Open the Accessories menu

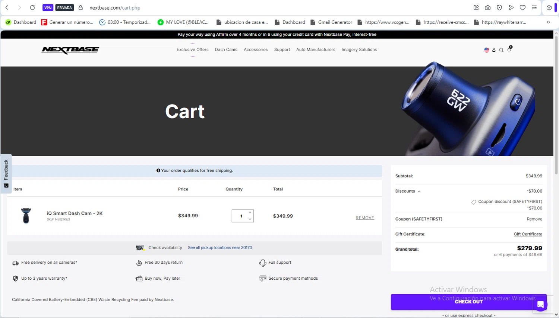tap(256, 49)
